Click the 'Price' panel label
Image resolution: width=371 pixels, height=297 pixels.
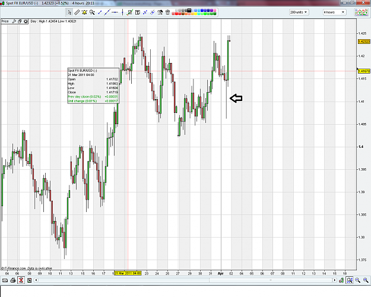tap(5, 21)
